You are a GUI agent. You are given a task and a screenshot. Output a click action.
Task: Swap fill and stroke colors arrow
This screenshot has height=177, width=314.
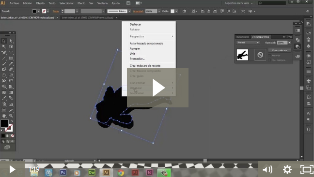(x=12, y=121)
